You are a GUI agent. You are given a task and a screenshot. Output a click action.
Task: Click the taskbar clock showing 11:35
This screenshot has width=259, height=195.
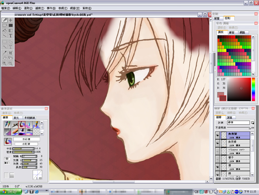coord(250,192)
